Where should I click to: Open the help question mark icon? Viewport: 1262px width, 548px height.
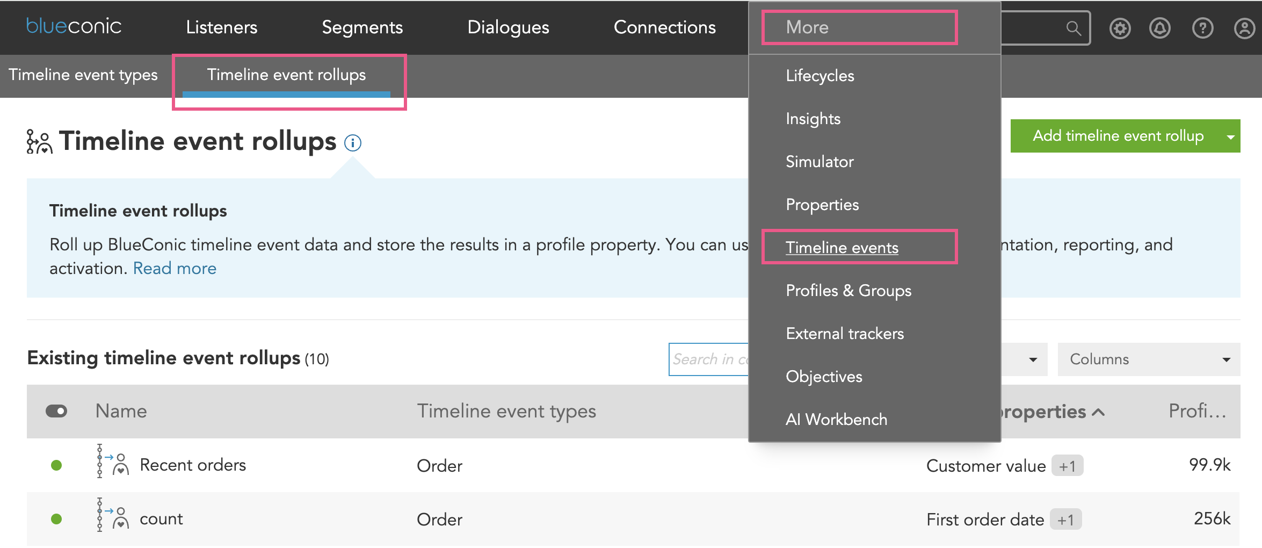click(1202, 28)
